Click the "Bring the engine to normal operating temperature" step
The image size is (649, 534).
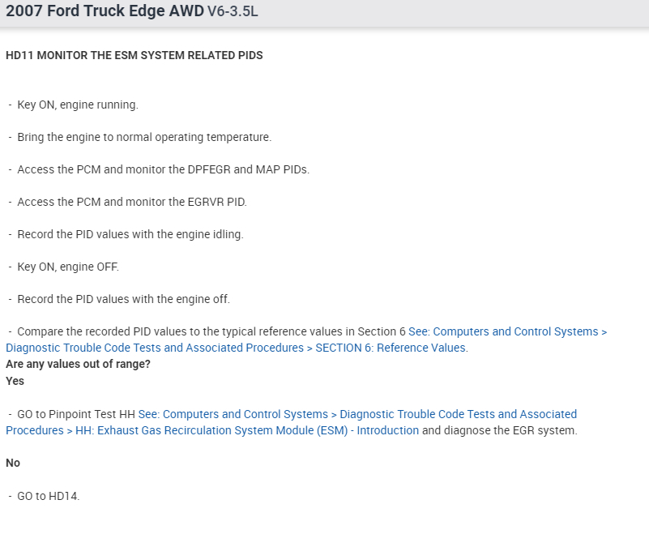(144, 137)
